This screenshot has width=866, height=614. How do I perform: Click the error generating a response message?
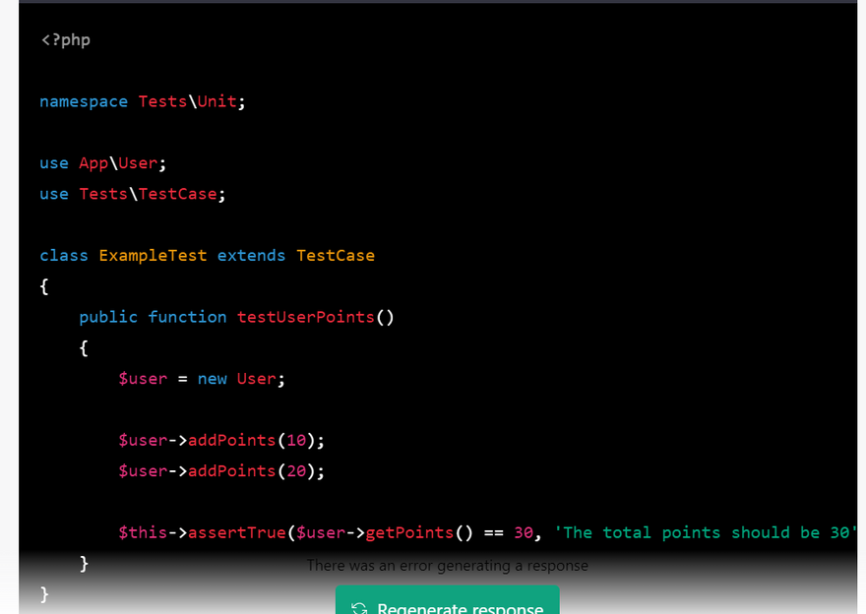click(x=447, y=566)
